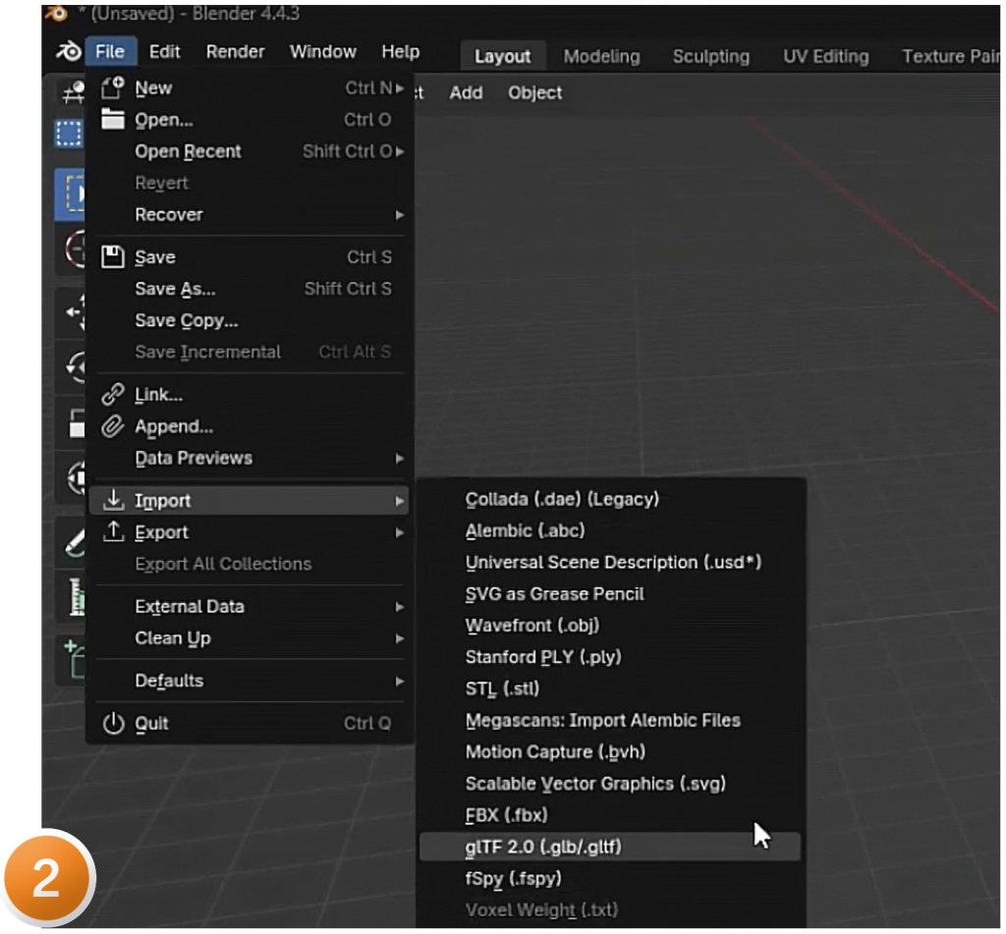Switch to the UV Editing workspace tab
Image resolution: width=1006 pixels, height=934 pixels.
(825, 56)
